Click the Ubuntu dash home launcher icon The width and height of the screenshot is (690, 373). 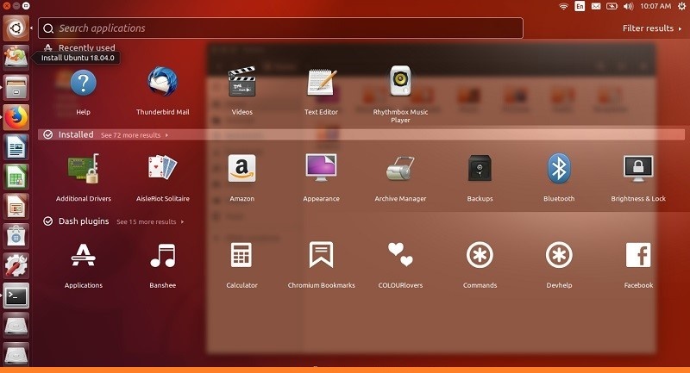pyautogui.click(x=16, y=28)
